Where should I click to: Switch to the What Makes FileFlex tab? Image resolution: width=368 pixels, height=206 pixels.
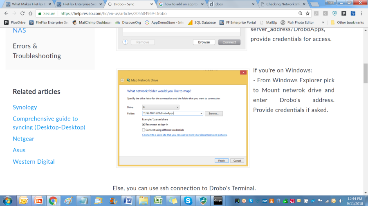tap(28, 4)
